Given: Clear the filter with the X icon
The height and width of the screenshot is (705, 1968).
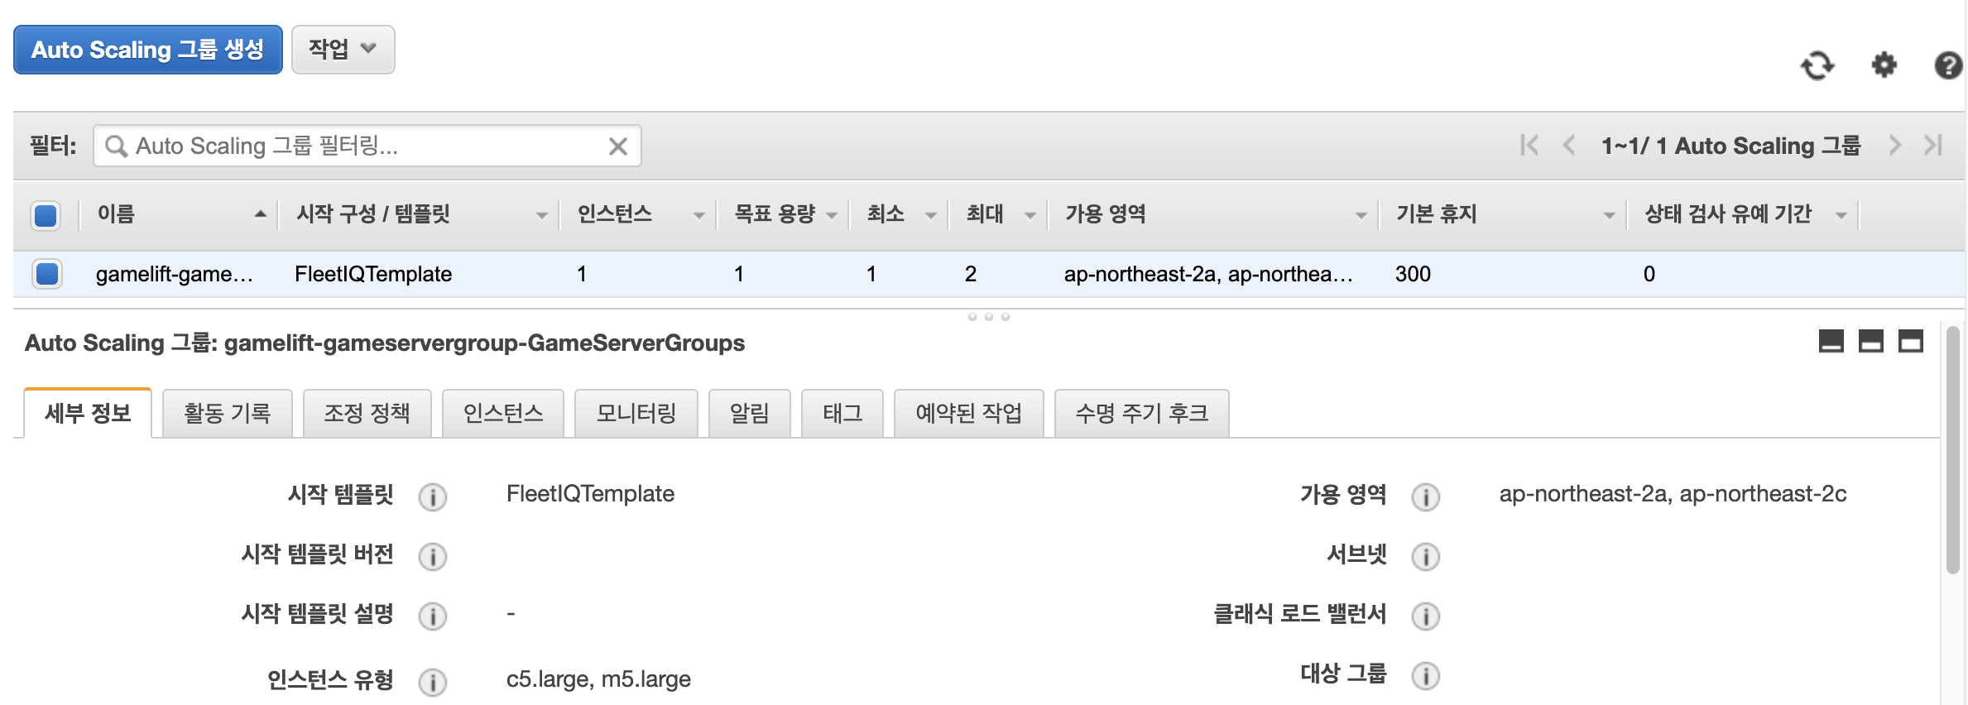Looking at the screenshot, I should [x=618, y=146].
